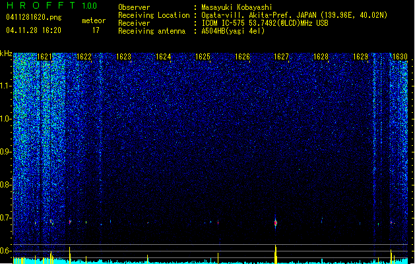Image resolution: width=415 pixels, height=264 pixels.
Task: Click the version number 1.00
Action: [x=90, y=6]
